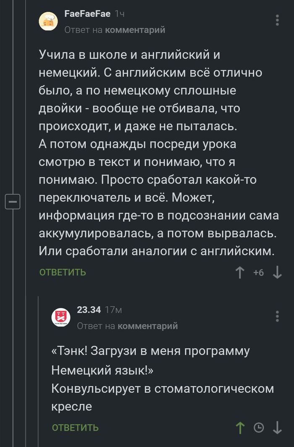294x447 pixels.
Task: Click the FaeFaeFae username
Action: pos(87,14)
